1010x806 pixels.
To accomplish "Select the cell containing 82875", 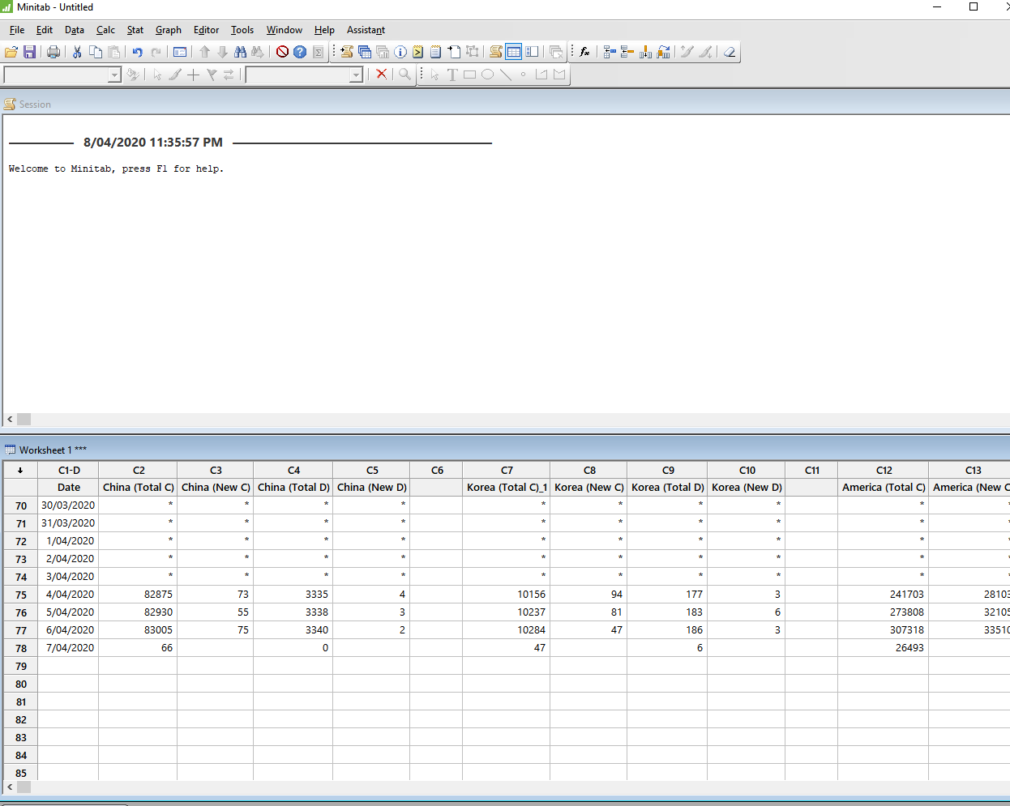I will (138, 595).
